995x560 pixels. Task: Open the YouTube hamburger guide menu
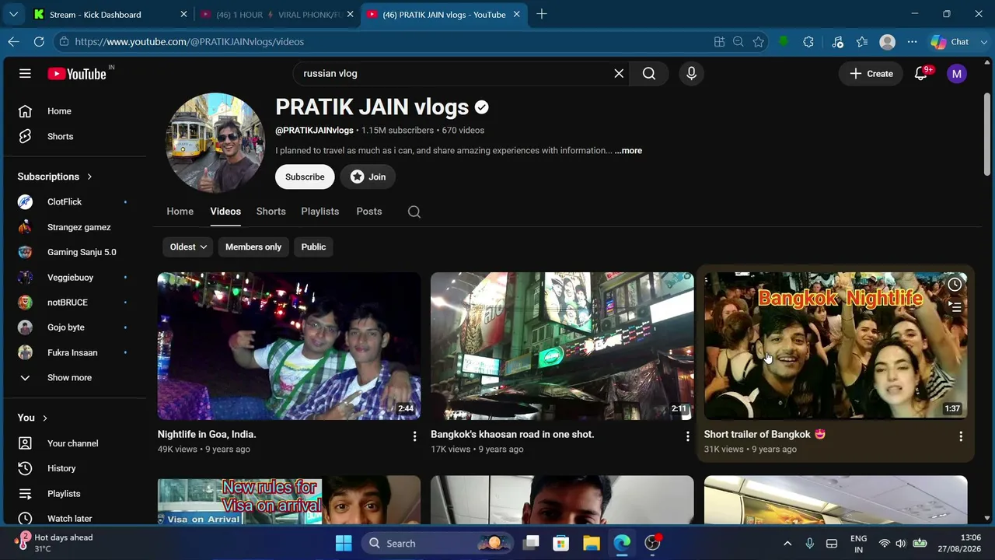click(25, 73)
